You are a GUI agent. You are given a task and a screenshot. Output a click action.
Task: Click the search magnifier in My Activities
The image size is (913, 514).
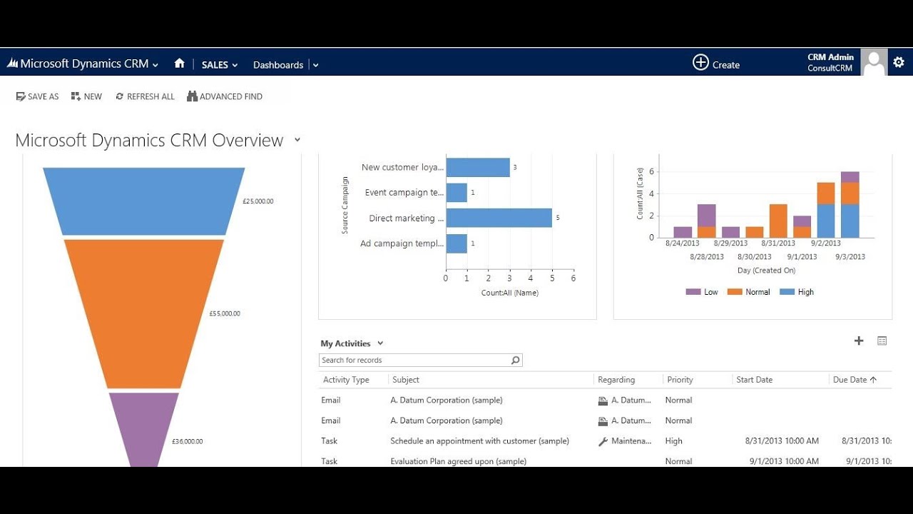click(x=515, y=361)
